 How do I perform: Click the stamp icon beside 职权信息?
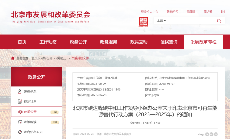pyautogui.click(x=20, y=91)
